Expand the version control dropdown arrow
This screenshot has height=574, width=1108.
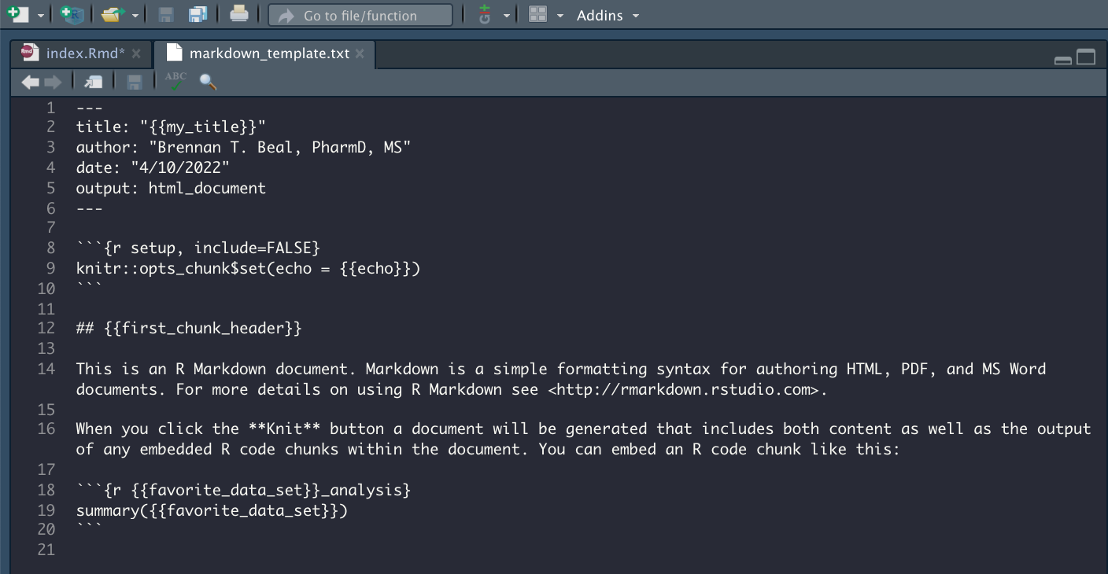507,15
